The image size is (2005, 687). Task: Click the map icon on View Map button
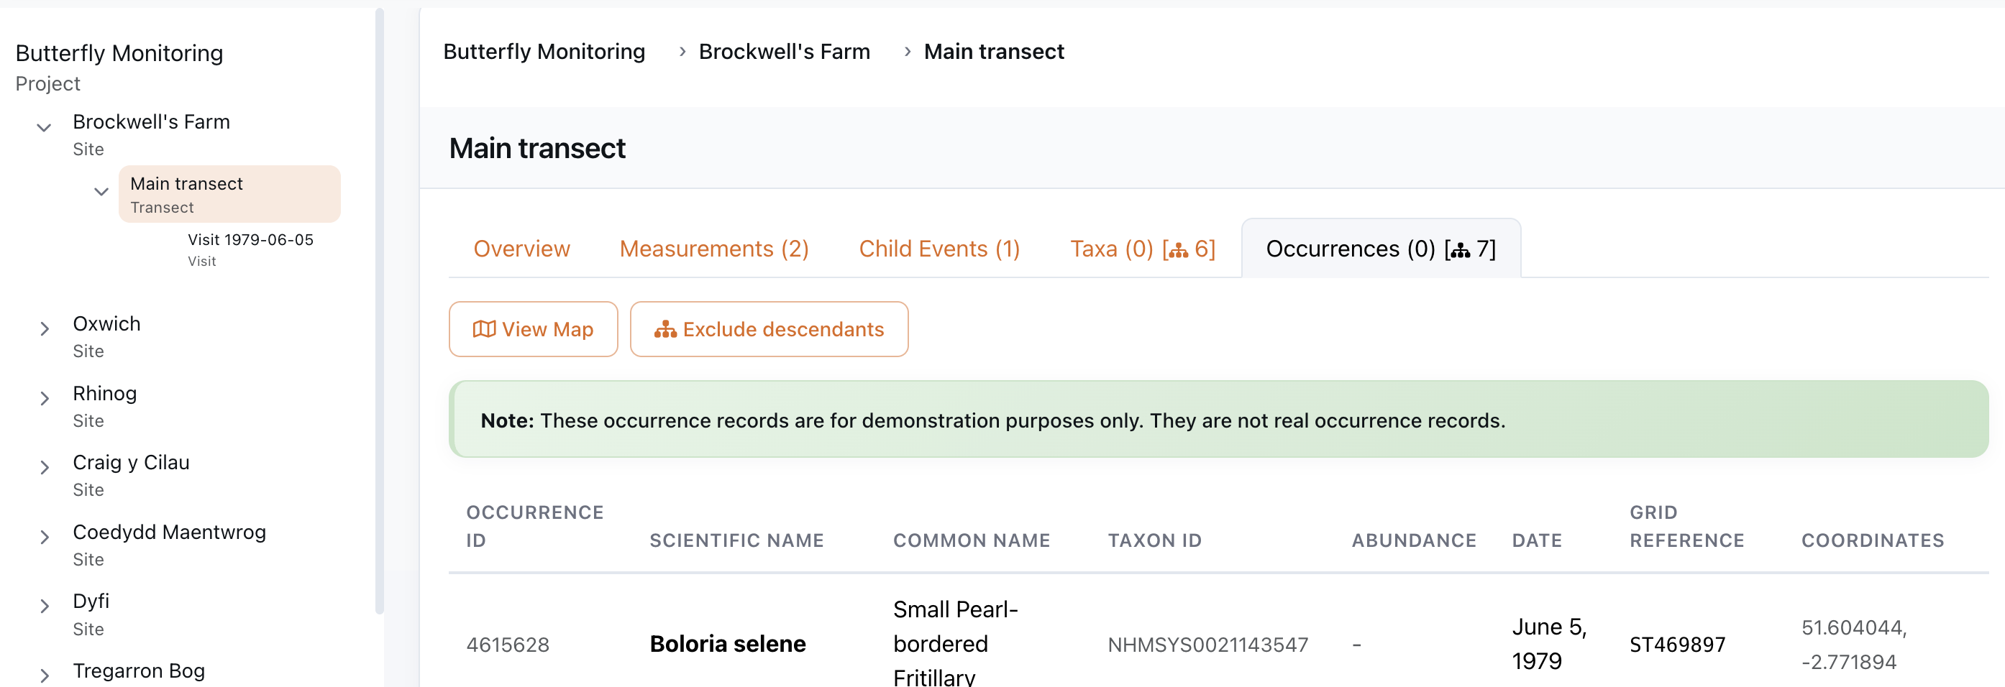(485, 329)
